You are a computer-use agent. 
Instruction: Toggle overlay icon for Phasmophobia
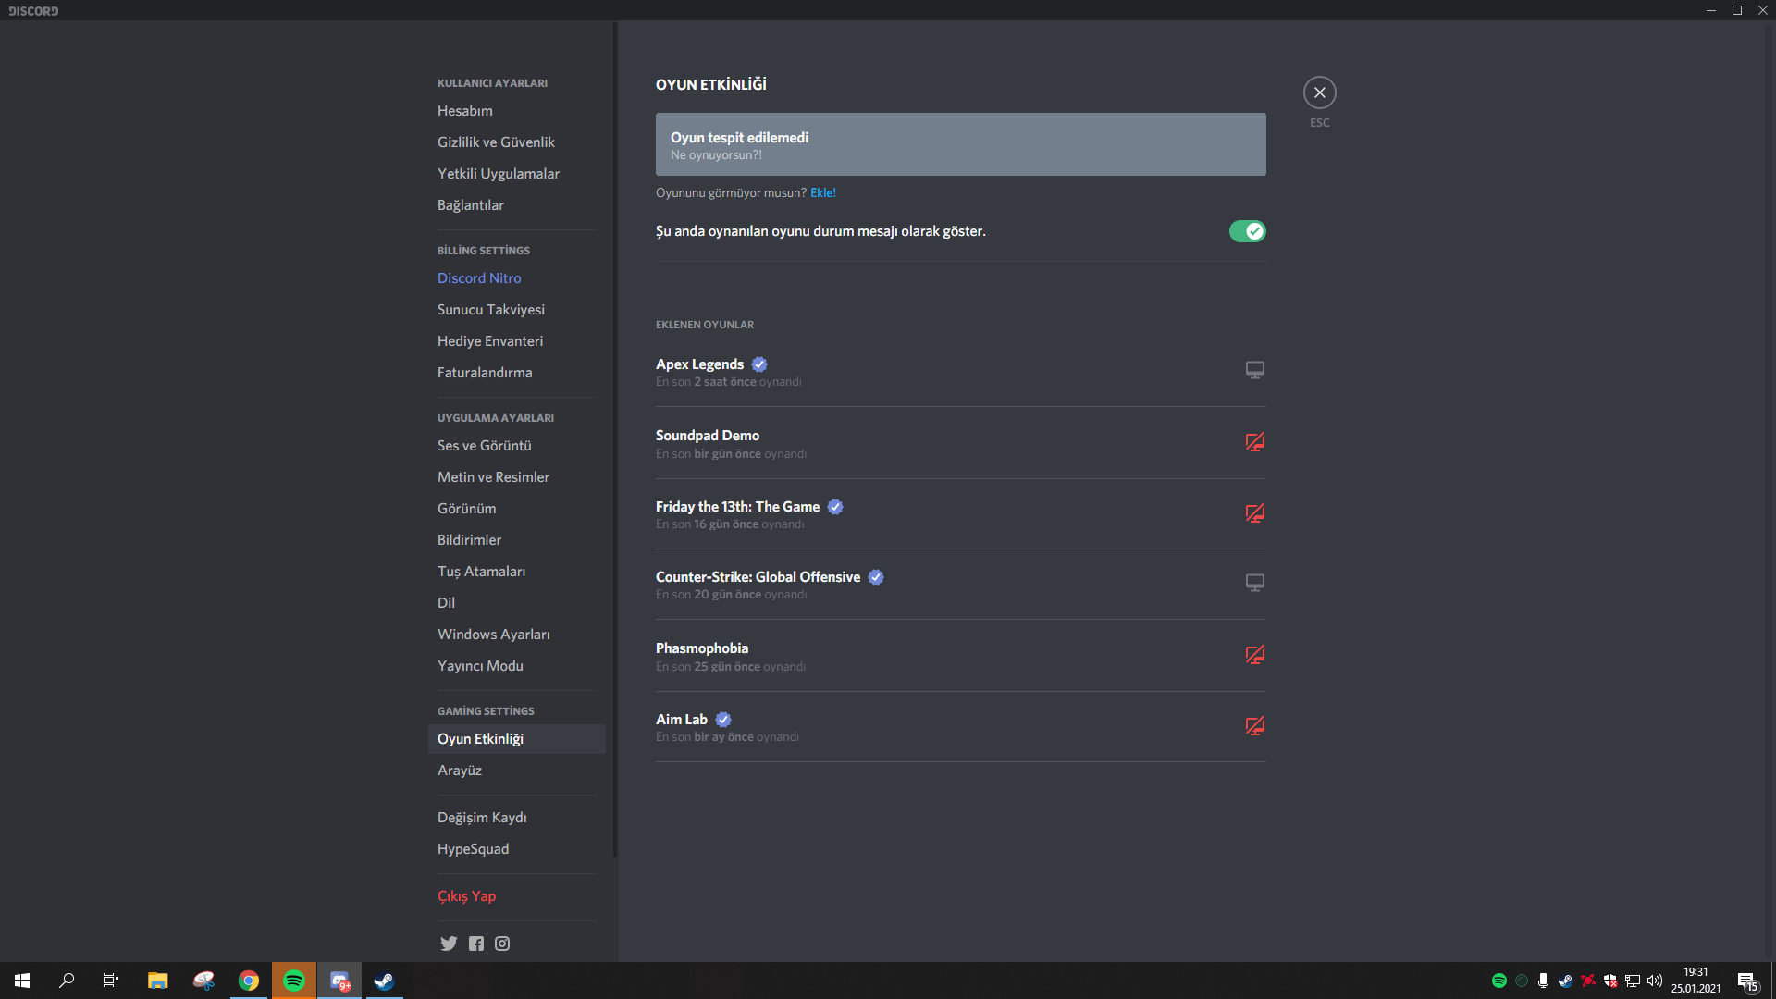click(1254, 655)
